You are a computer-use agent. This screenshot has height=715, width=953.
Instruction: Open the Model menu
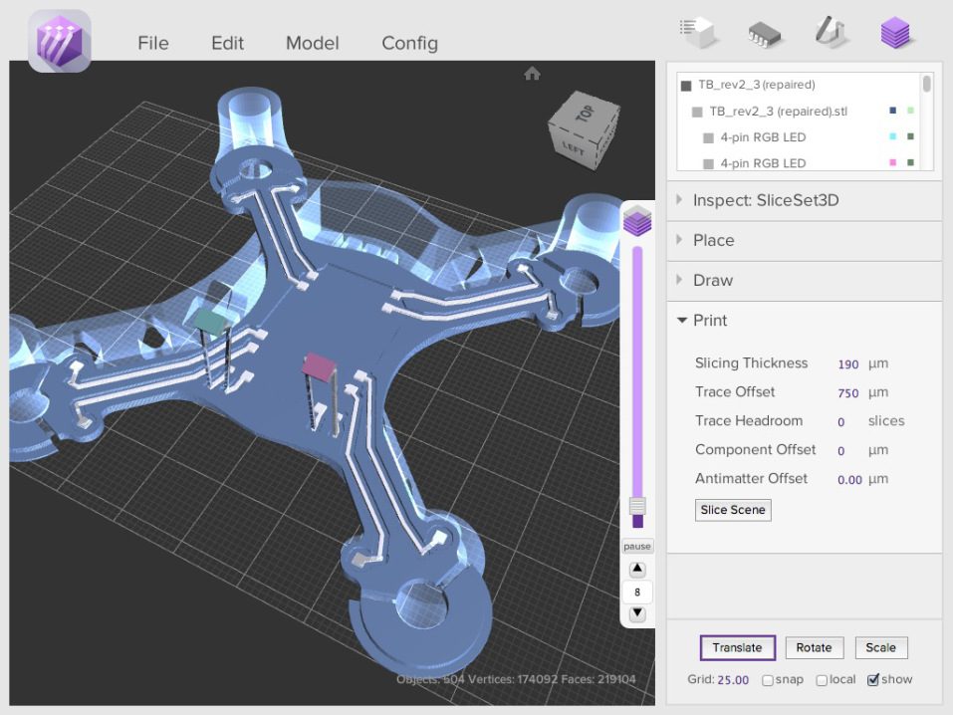point(312,43)
